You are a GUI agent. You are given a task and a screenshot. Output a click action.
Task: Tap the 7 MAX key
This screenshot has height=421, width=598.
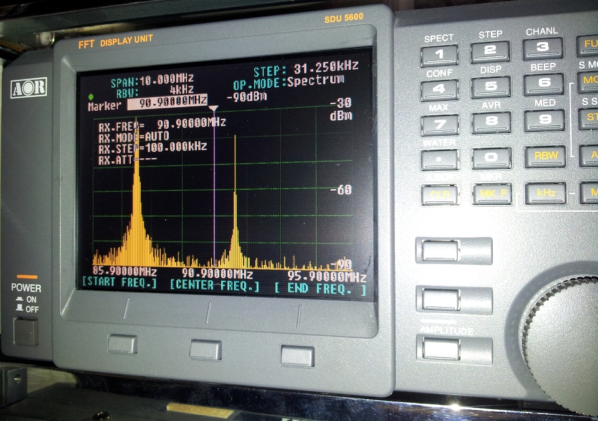(440, 125)
